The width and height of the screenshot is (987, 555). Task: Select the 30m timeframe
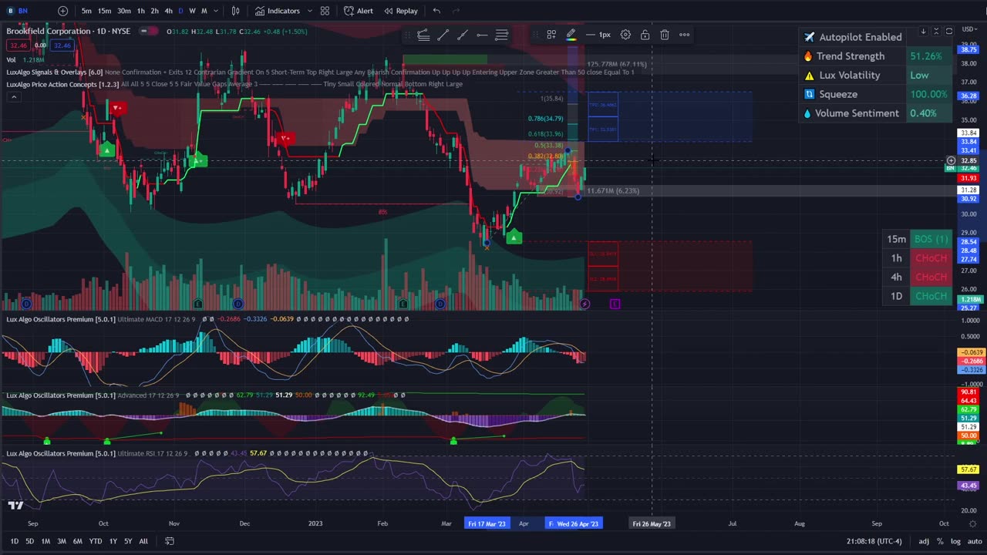coord(123,11)
